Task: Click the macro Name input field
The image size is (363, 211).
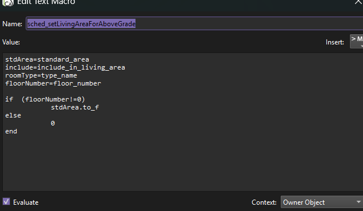Action: click(x=194, y=24)
